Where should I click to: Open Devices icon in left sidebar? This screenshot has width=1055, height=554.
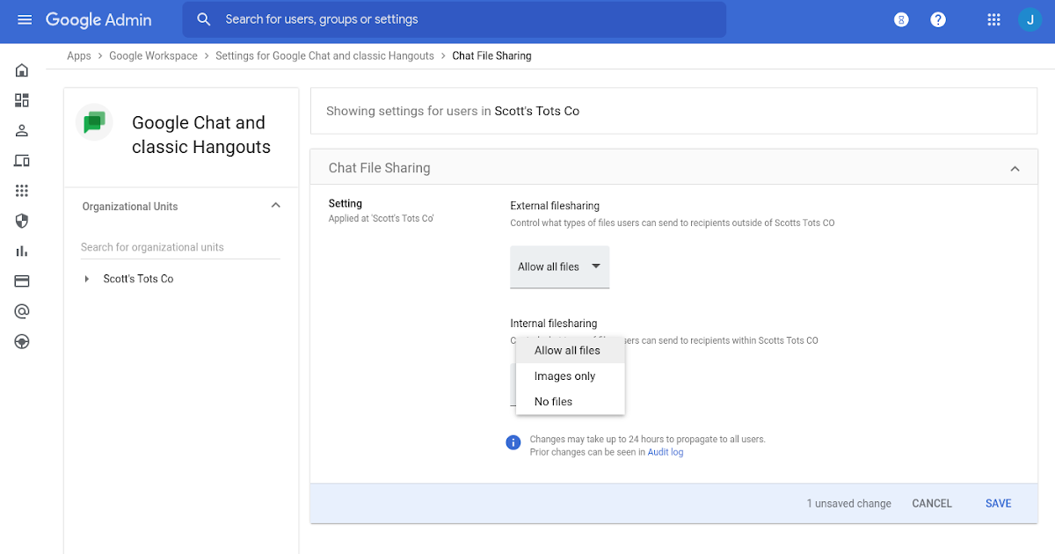(22, 161)
